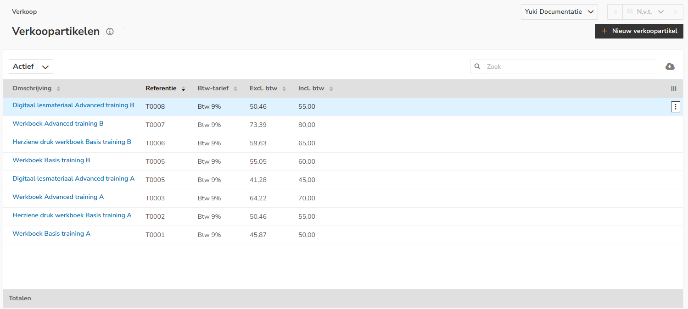Image resolution: width=688 pixels, height=309 pixels.
Task: Click excl. btw value 73,39
Action: pyautogui.click(x=258, y=125)
